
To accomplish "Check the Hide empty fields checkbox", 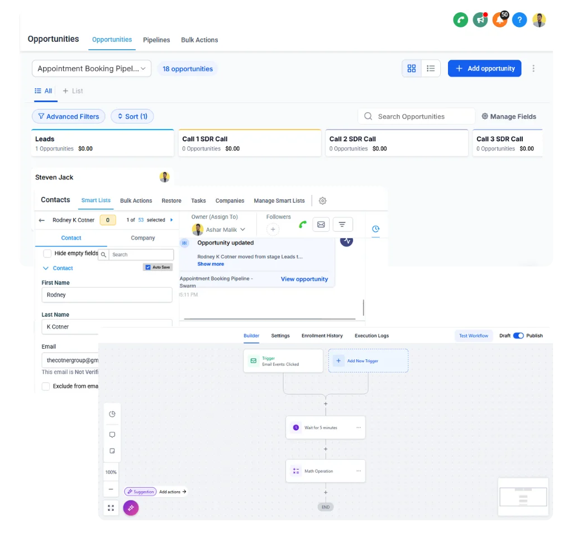I will (x=47, y=253).
